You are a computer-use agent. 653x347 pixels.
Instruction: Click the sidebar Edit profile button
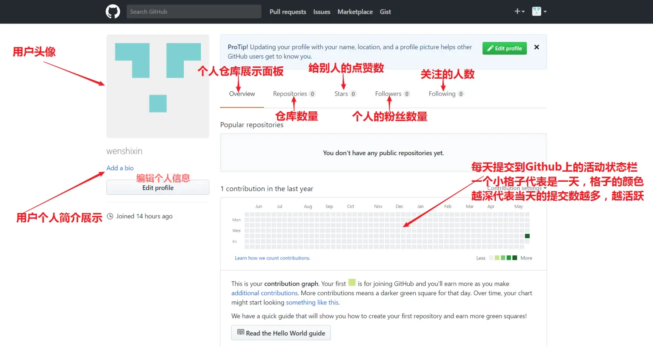(x=158, y=188)
